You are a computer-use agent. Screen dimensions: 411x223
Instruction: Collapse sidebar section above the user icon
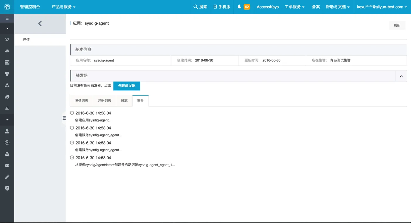pos(7,120)
